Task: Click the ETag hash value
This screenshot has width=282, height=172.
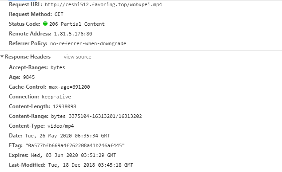Action: [75, 145]
